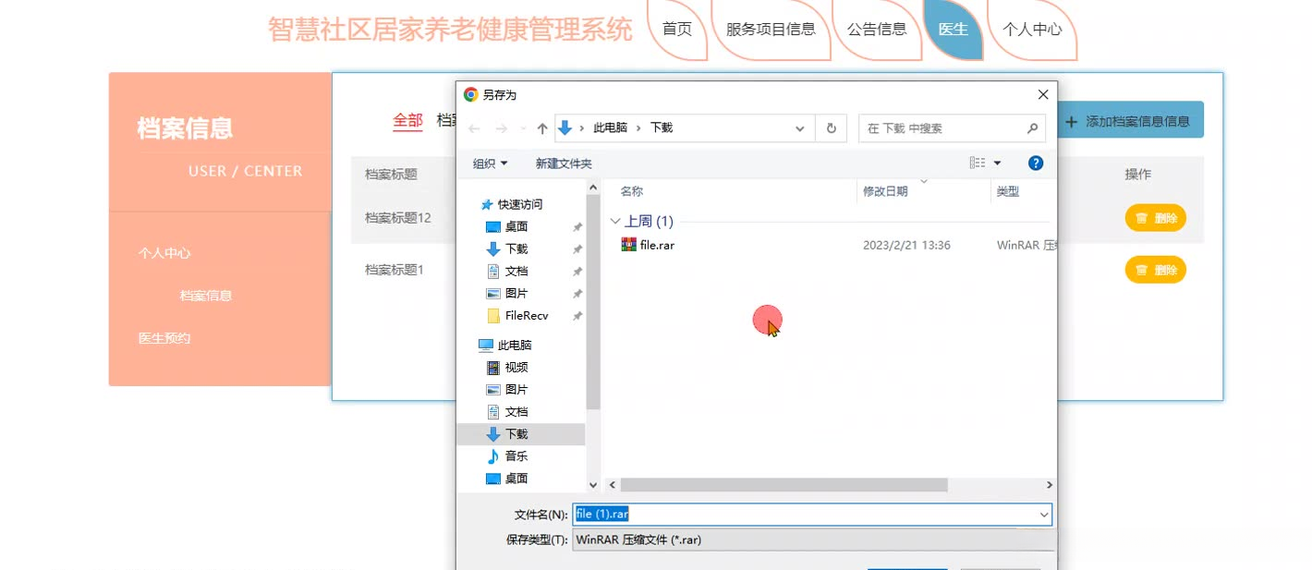This screenshot has width=1312, height=570.
Task: Open the 个人中心 tab
Action: pyautogui.click(x=1032, y=29)
